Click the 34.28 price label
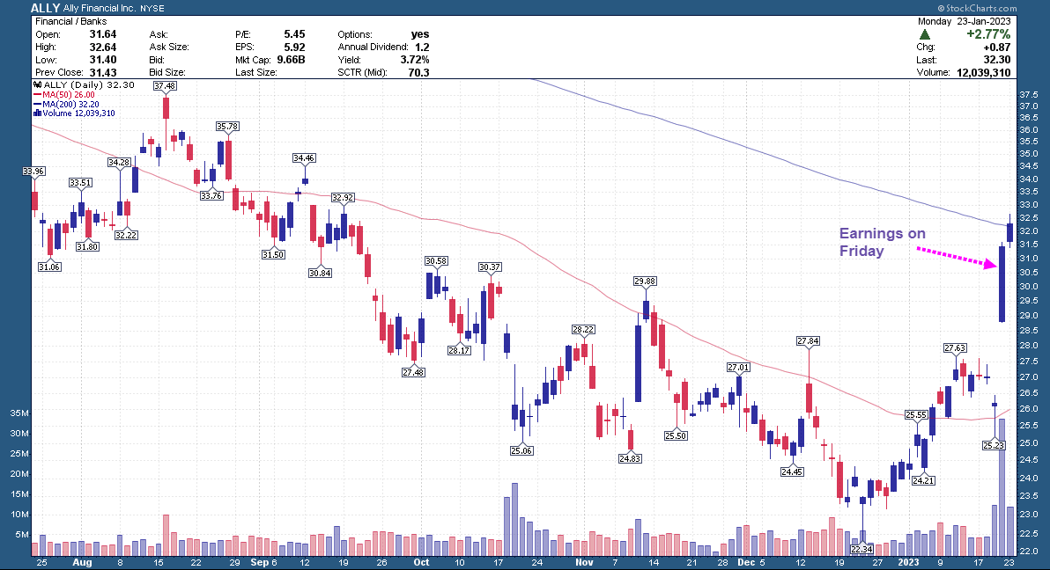1050x570 pixels. pos(119,162)
